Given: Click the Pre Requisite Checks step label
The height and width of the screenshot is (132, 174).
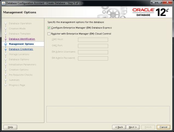Looking at the screenshot, I should [x=21, y=75].
